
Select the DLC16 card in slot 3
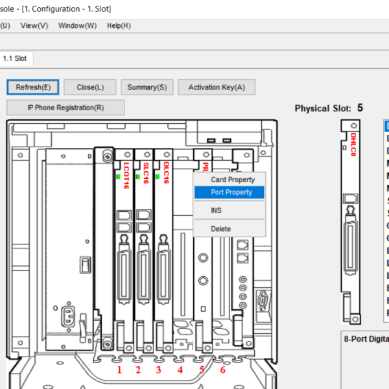(163, 246)
